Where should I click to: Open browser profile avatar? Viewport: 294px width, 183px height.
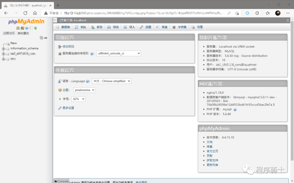pos(278,13)
